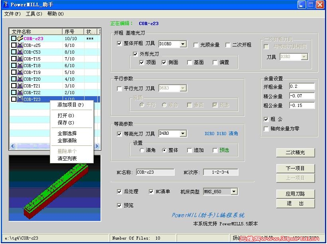Click the COR-c23 file icon in list
This screenshot has height=244, width=327.
pos(20,38)
